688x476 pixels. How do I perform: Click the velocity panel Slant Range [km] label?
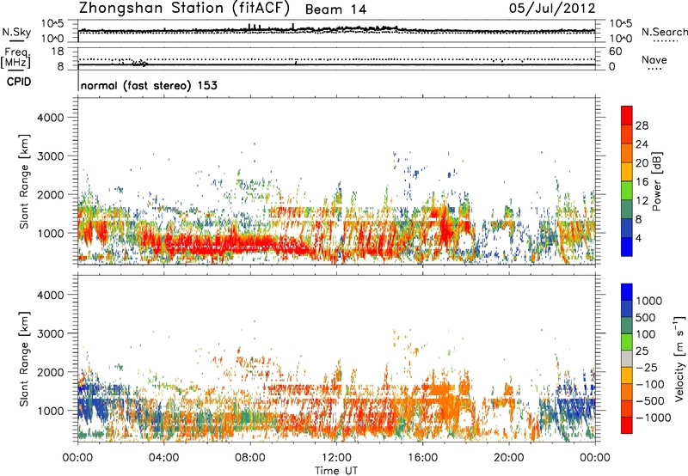coord(24,358)
